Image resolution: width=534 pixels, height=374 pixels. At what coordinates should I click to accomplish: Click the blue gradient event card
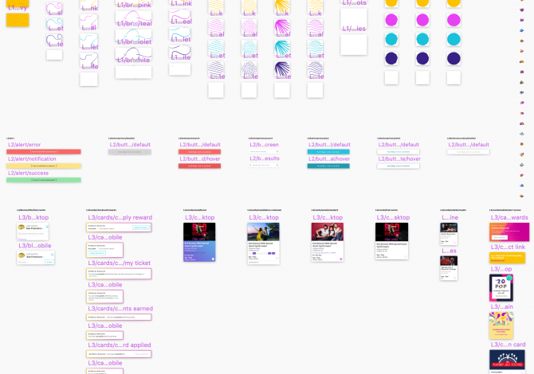[199, 242]
